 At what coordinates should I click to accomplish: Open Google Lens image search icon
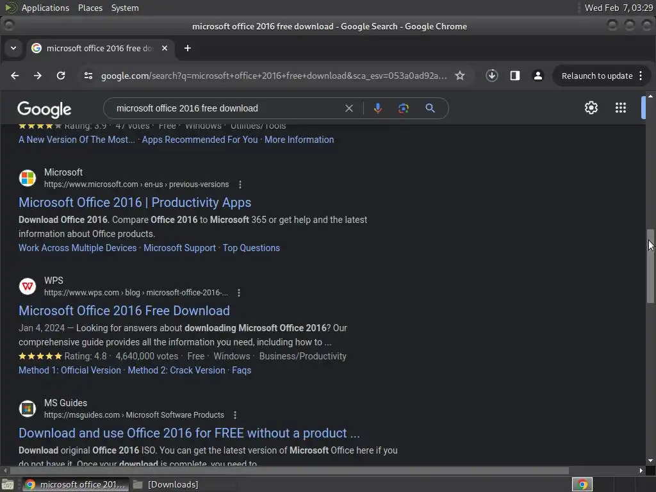(404, 108)
